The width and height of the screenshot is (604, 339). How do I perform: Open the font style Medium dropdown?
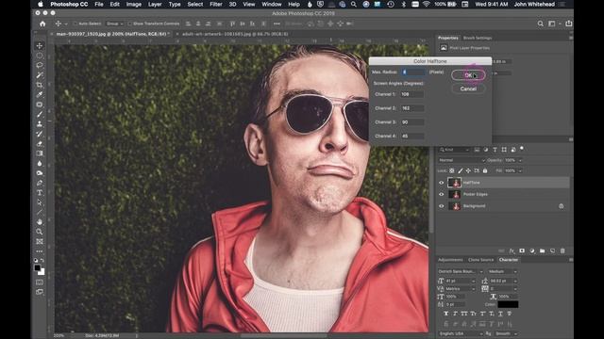(502, 271)
